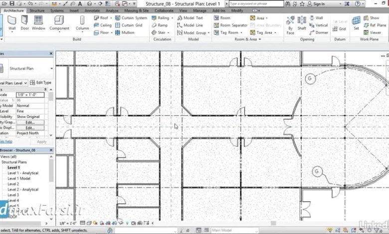Open the View tab
This screenshot has width=389, height=234.
click(183, 10)
